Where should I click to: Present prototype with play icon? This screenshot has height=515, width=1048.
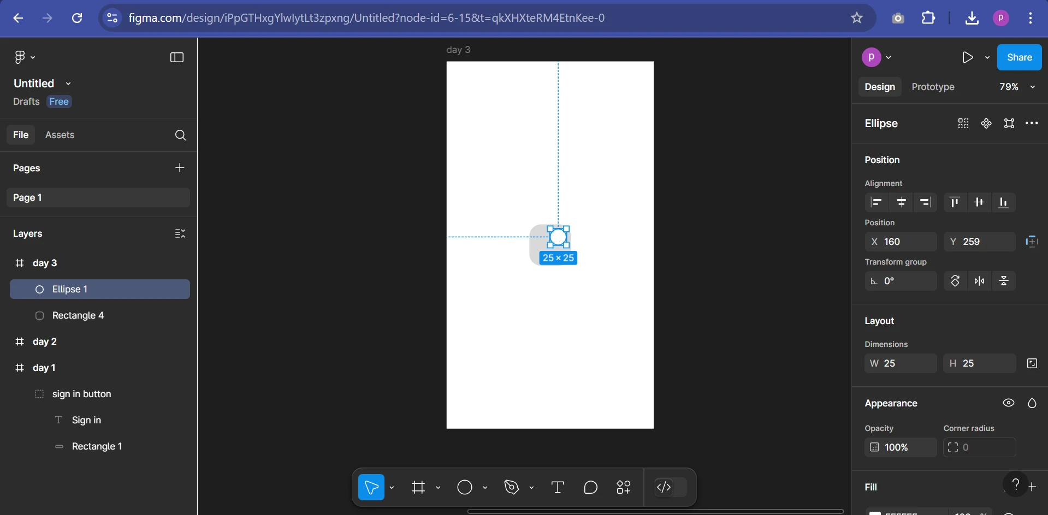967,57
